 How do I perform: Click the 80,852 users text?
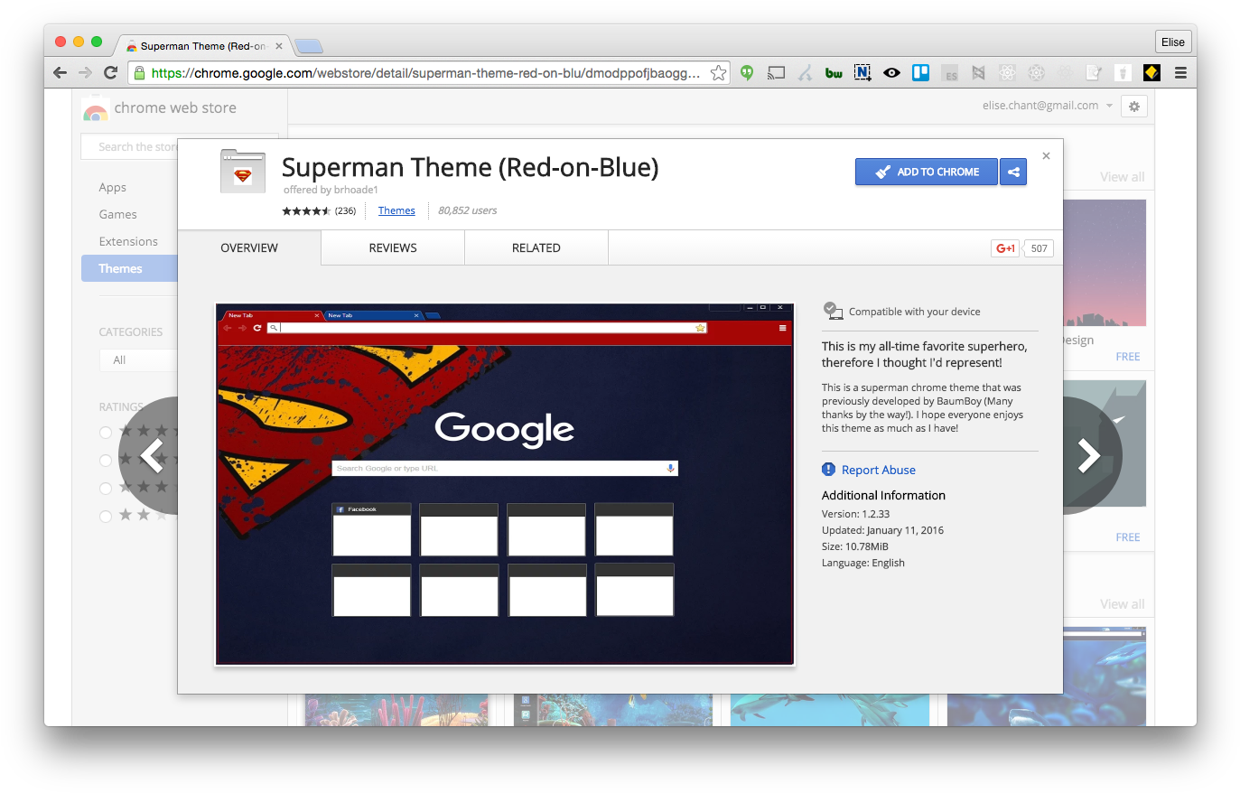click(468, 210)
